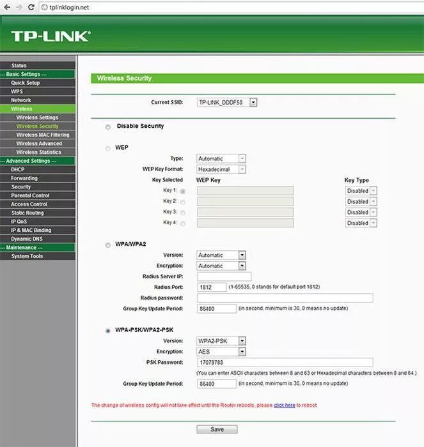
Task: Click the WEP Key 3 input field
Action: 246,212
